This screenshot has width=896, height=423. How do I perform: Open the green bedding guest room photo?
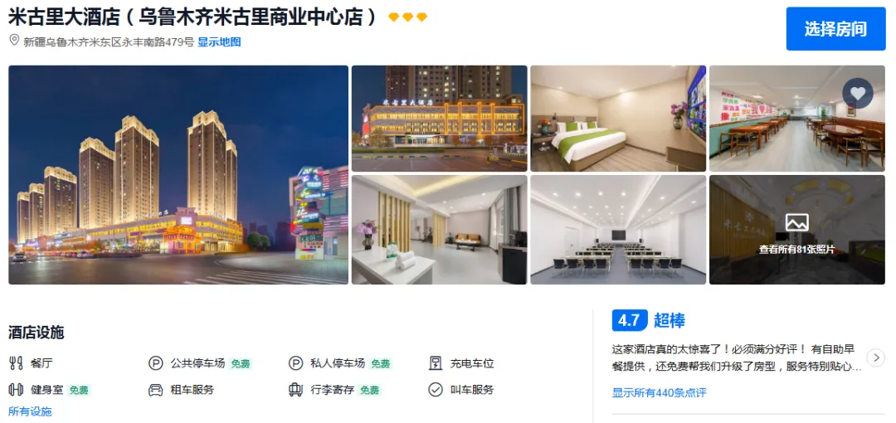(x=618, y=119)
